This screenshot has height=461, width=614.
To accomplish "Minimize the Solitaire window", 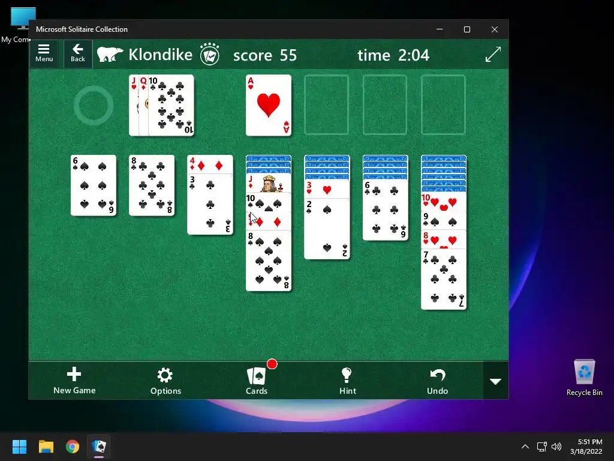I will point(440,29).
